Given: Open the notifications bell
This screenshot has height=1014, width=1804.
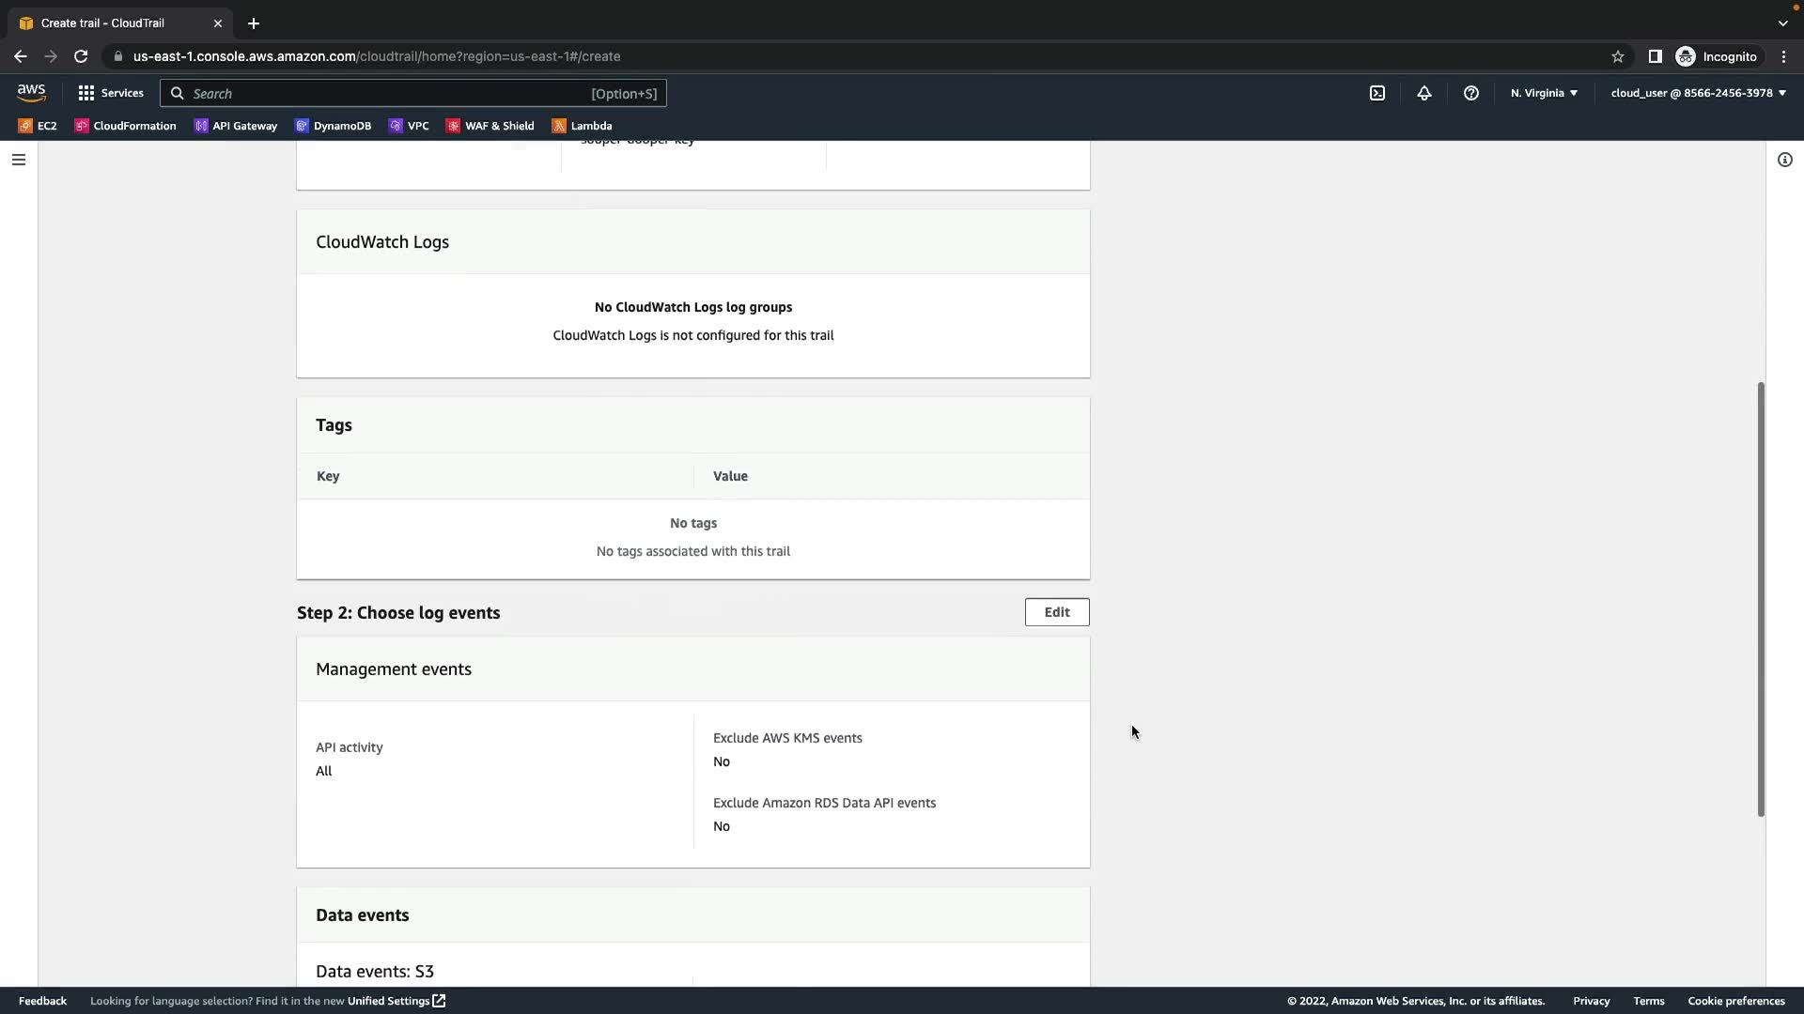Looking at the screenshot, I should 1424,93.
